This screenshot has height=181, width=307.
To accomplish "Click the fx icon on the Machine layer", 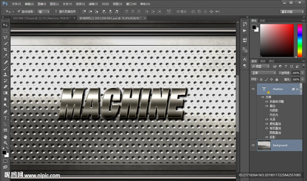I will pyautogui.click(x=297, y=89).
